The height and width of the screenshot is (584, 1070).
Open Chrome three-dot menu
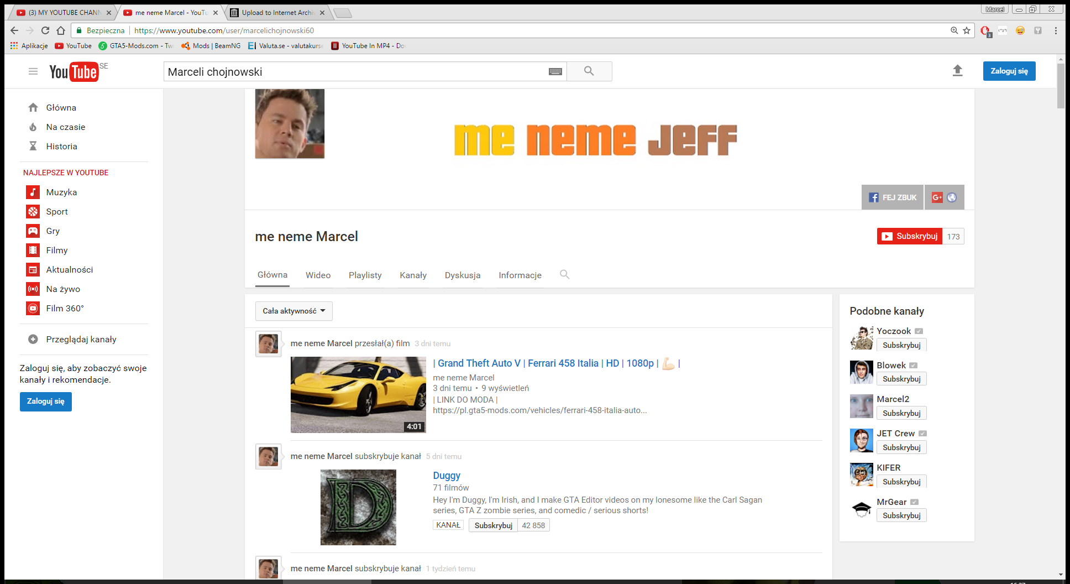click(x=1056, y=30)
